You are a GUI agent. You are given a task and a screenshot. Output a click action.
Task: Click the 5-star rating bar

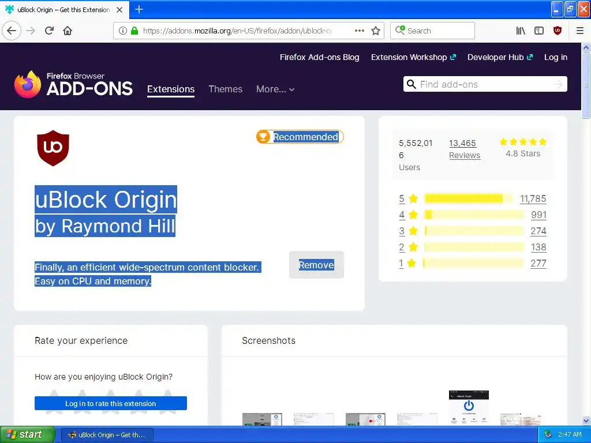point(469,198)
